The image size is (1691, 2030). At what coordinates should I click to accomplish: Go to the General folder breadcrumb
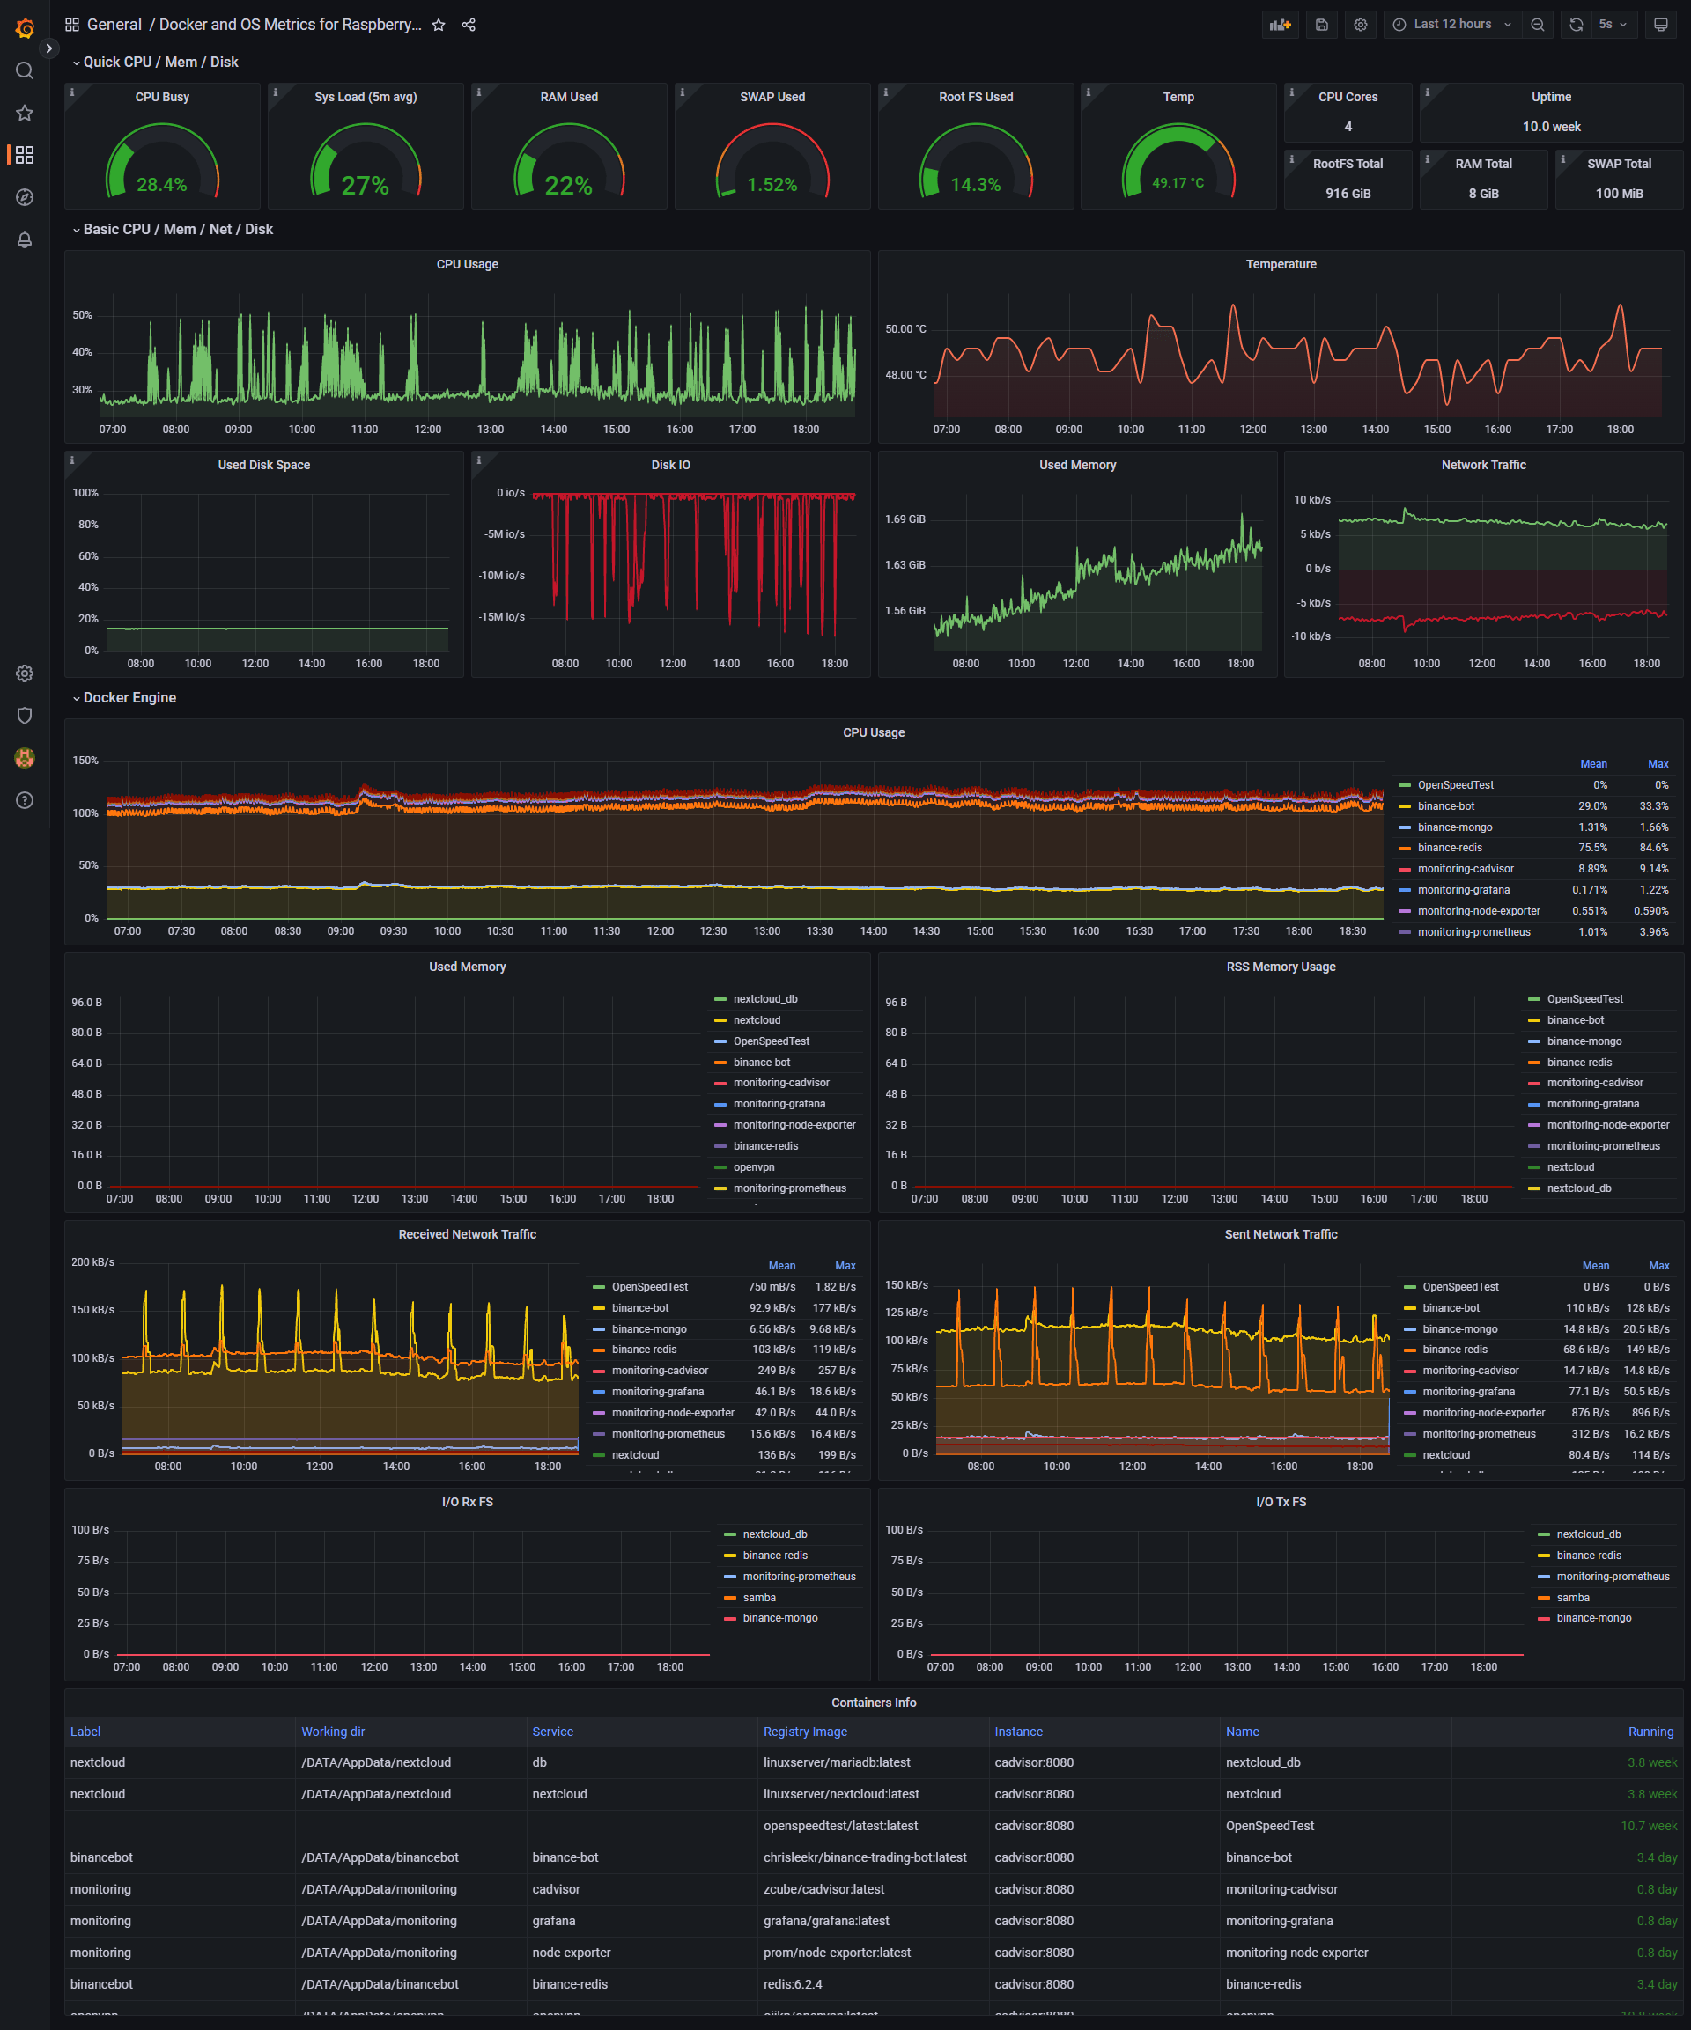114,26
